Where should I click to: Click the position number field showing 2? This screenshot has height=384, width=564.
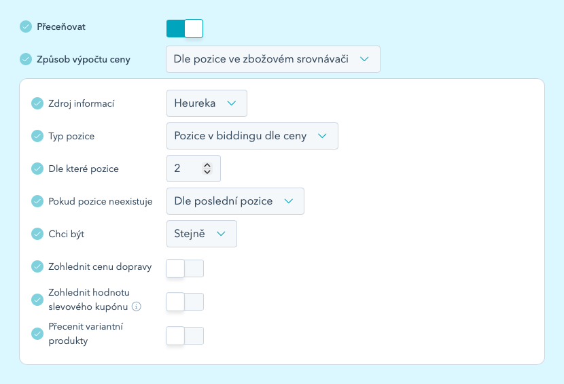pos(194,169)
